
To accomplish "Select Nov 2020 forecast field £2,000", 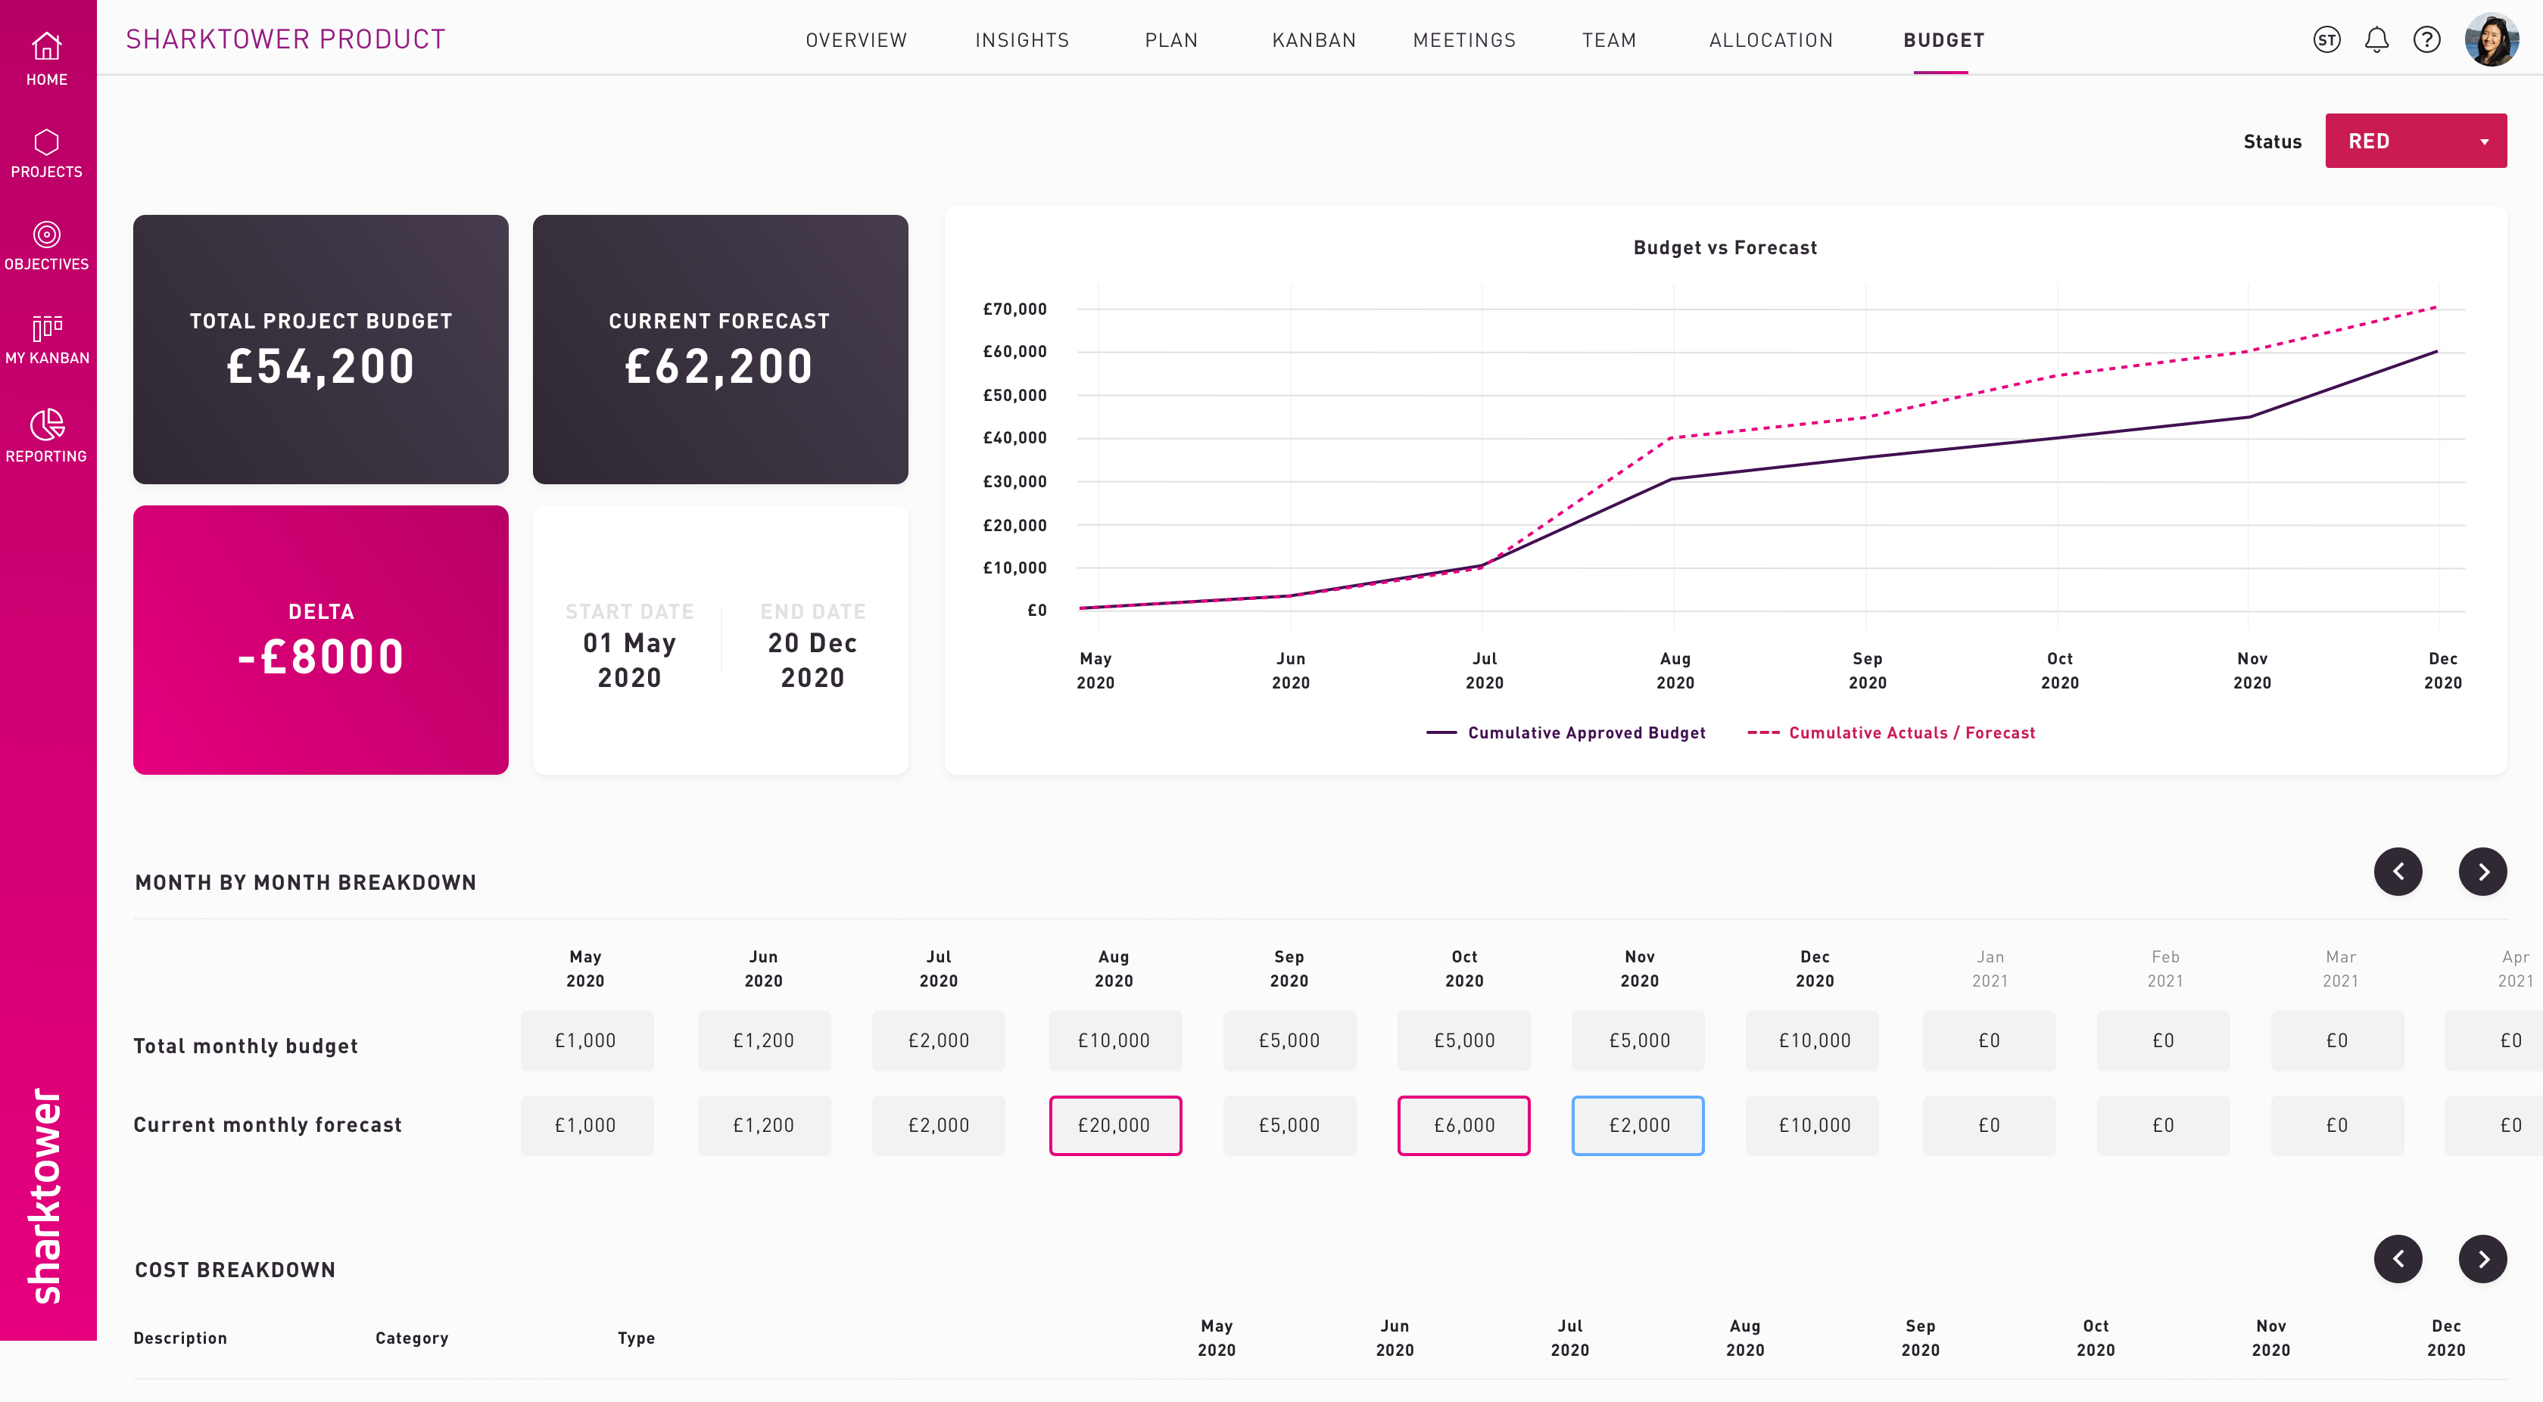I will click(1638, 1125).
